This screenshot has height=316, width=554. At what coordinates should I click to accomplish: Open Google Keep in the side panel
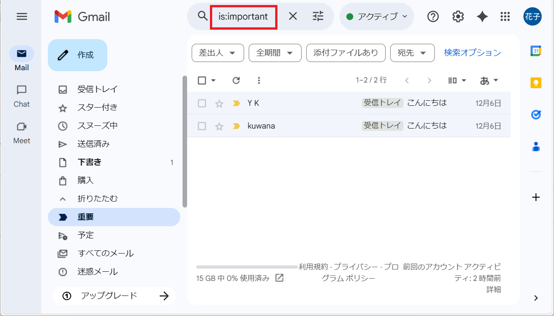535,83
